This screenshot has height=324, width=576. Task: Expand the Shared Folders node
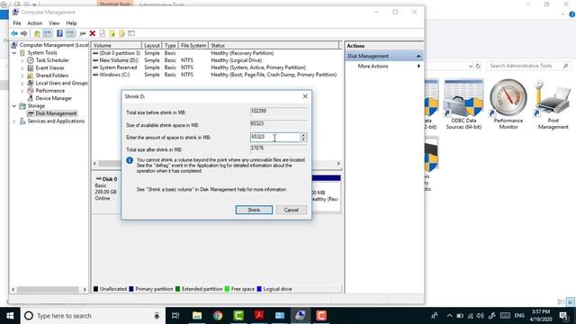(x=22, y=76)
